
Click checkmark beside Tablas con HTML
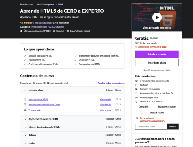coord(25,60)
